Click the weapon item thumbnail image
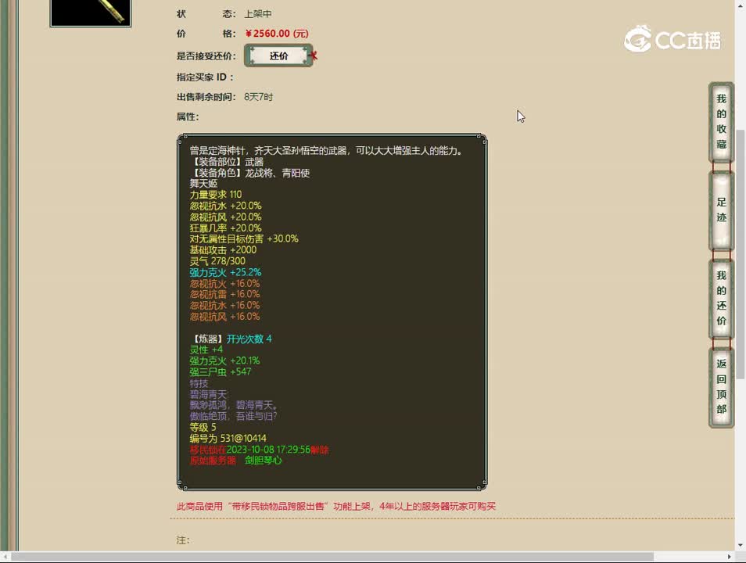Screen dimensions: 746x563 91,13
